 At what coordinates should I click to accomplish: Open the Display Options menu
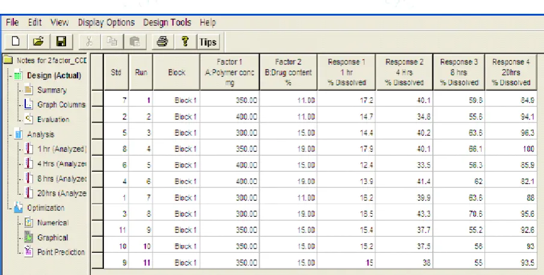coord(106,22)
